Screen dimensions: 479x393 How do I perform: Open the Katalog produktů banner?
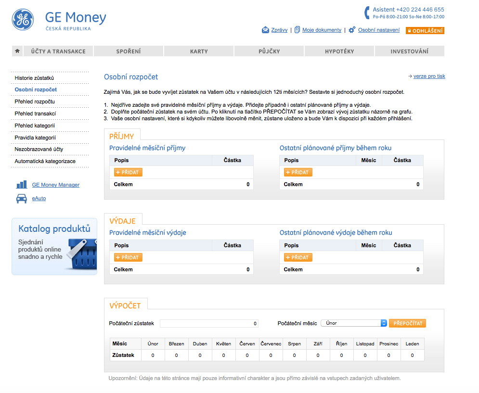click(54, 246)
